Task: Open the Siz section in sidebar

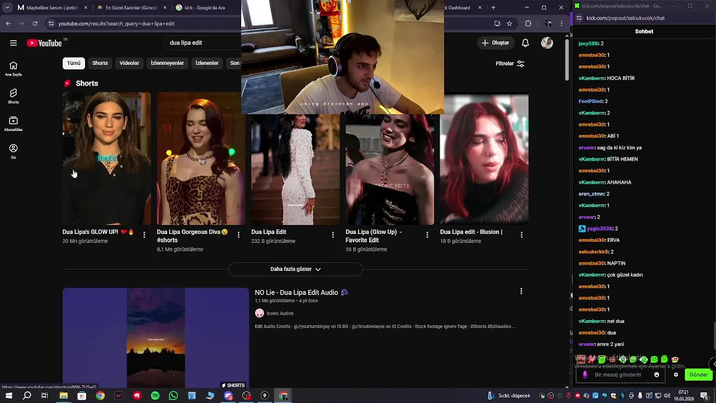Action: pyautogui.click(x=13, y=151)
